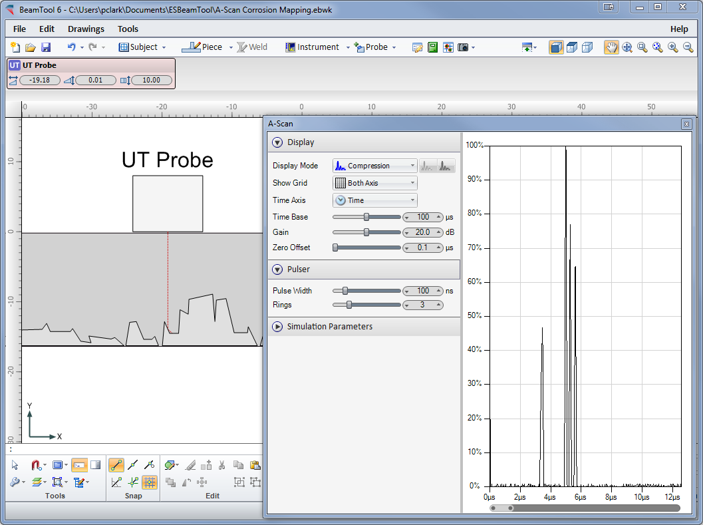Expand the Simulation Parameters section
The height and width of the screenshot is (525, 703).
(x=277, y=327)
